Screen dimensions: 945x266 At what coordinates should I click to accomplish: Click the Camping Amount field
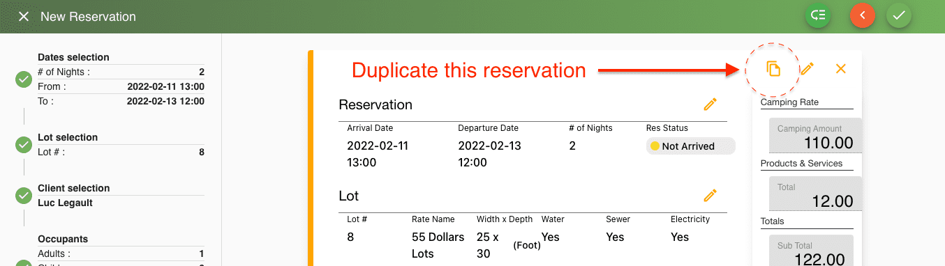click(815, 136)
